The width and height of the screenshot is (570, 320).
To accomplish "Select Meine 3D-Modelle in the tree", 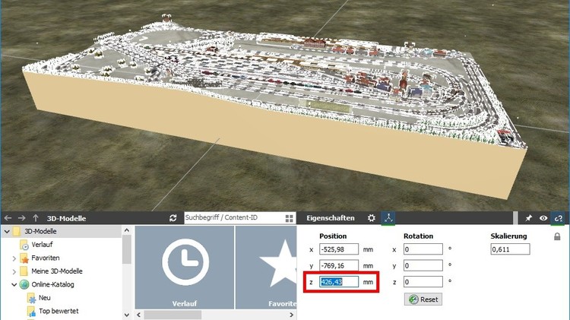I will click(x=57, y=271).
